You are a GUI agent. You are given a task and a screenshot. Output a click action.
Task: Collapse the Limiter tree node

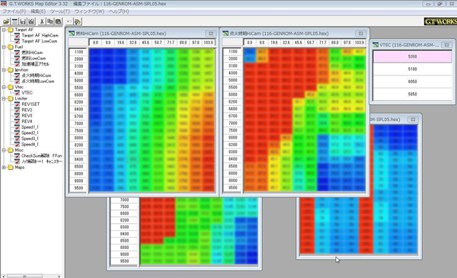(4, 98)
